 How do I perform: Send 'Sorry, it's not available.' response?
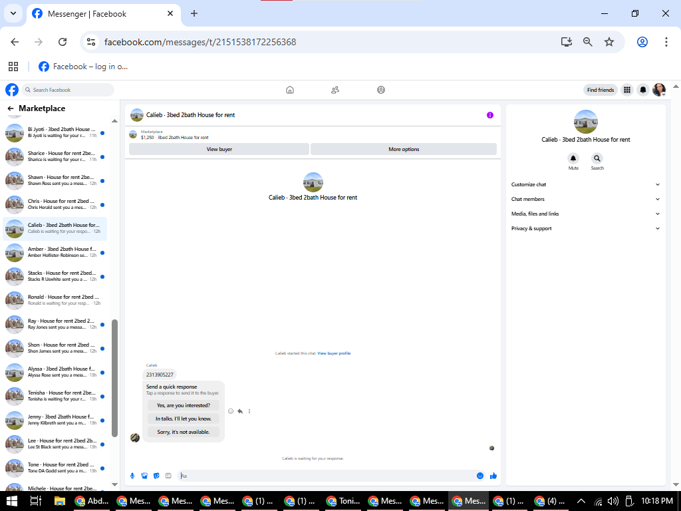point(184,432)
